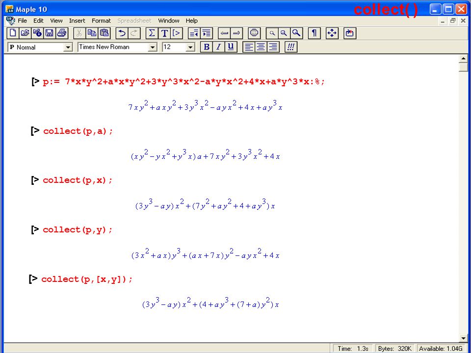The image size is (471, 353).
Task: Click the vertical scrollbar thumb
Action: [463, 67]
